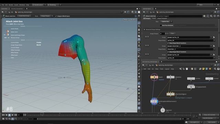Open the Tools menu in network editor
The height and width of the screenshot is (124, 220).
tap(162, 69)
